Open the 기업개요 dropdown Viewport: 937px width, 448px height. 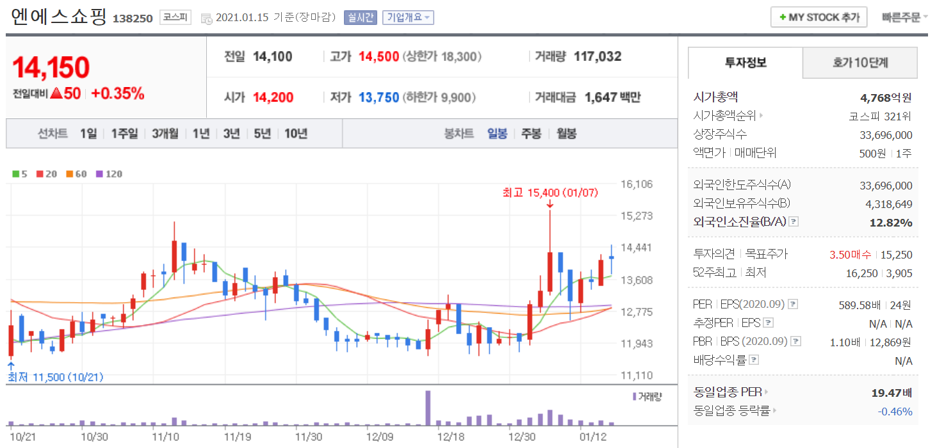click(408, 18)
